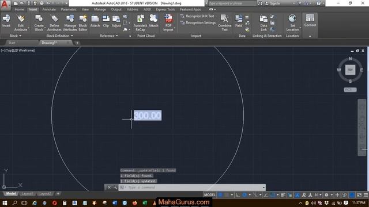This screenshot has height=207, width=369.
Task: Expand the Set Location dropdown arrow
Action: click(x=300, y=29)
